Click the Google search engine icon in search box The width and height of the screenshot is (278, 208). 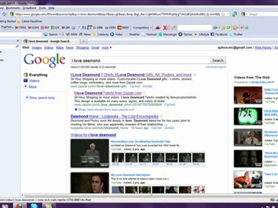tap(243, 14)
